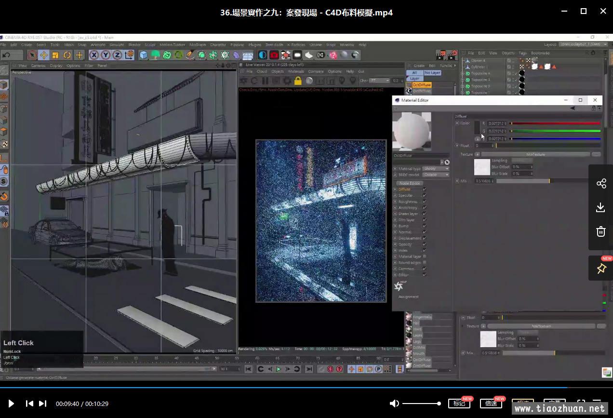Viewport: 613px width, 418px height.
Task: Click the white rounded-rectangle light icon
Action: click(x=297, y=55)
